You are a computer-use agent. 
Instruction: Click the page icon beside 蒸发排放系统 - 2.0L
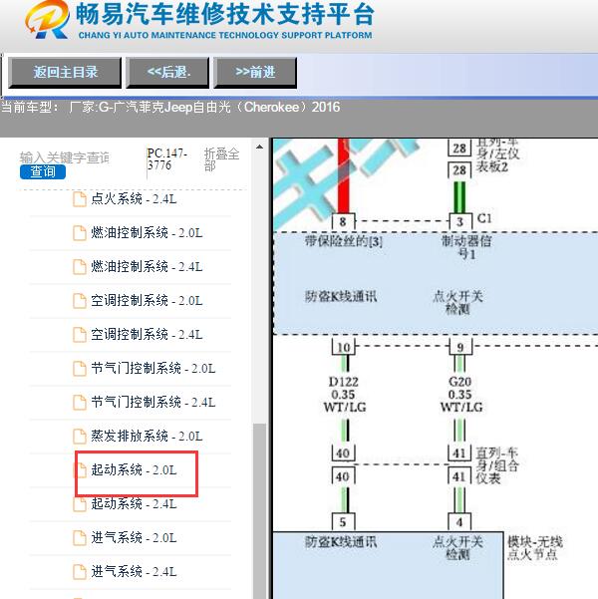80,437
